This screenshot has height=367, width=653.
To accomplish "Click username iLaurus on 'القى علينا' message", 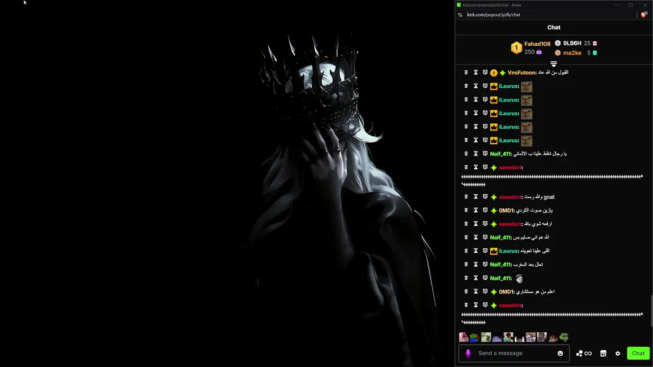I will (x=508, y=251).
